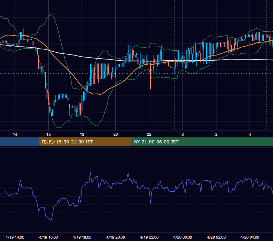Click the 4/20 00:00 date label

pos(183,237)
